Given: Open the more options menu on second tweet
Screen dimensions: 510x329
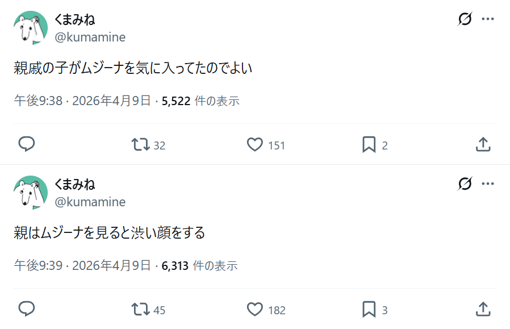Looking at the screenshot, I should pyautogui.click(x=488, y=184).
